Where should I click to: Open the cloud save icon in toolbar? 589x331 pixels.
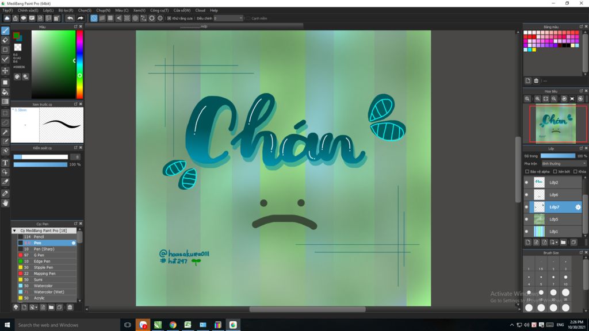click(x=7, y=18)
